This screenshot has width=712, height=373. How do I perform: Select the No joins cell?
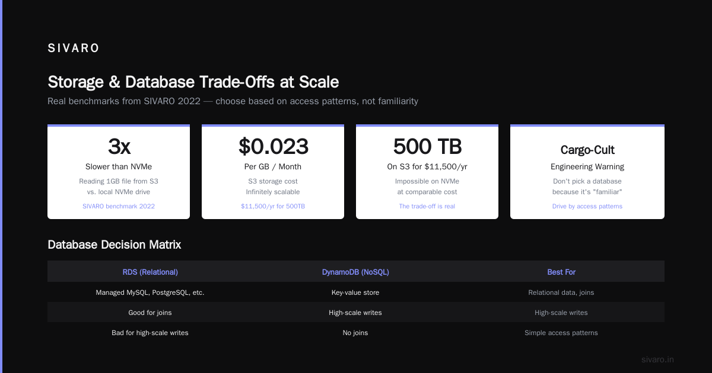click(x=355, y=333)
